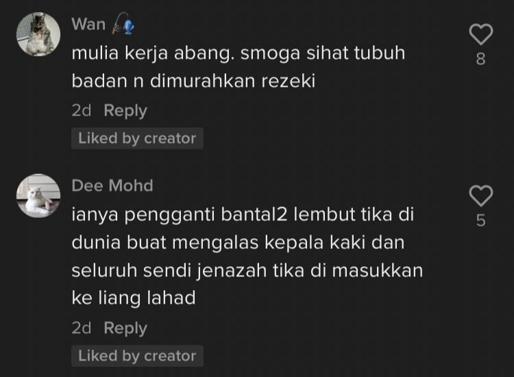Click the like count 5 under Dee's heart
This screenshot has width=514, height=377.
pos(480,220)
